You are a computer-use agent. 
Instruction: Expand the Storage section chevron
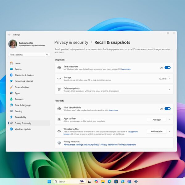169,79
